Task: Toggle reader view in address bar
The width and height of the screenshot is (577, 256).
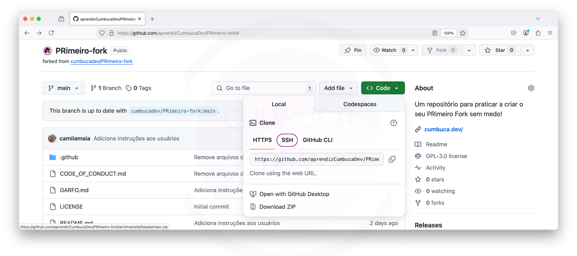Action: 434,33
